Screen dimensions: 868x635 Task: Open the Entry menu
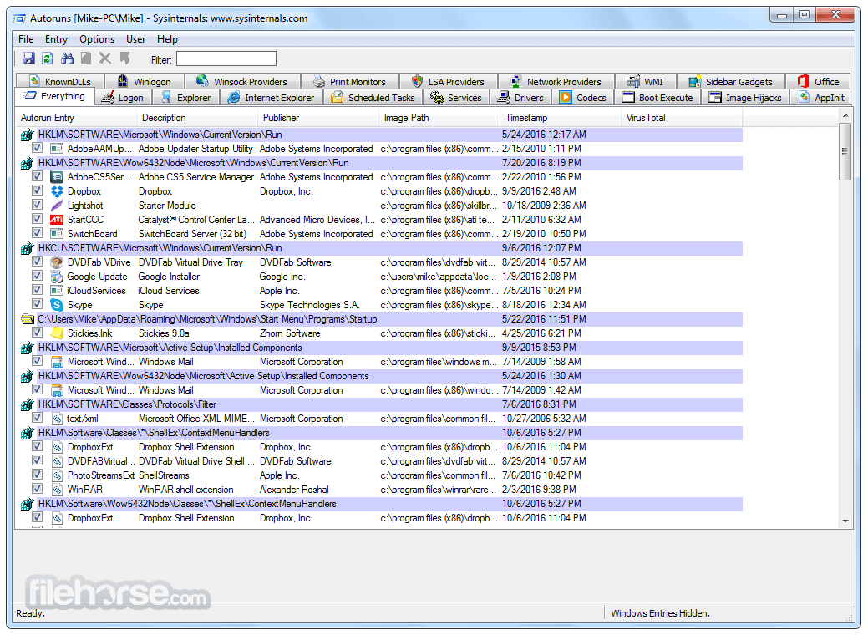pyautogui.click(x=56, y=39)
